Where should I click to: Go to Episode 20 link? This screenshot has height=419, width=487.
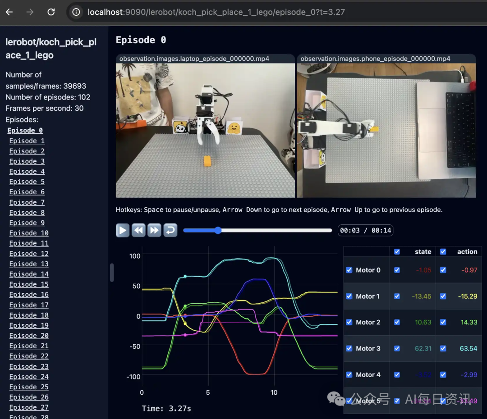(28, 336)
